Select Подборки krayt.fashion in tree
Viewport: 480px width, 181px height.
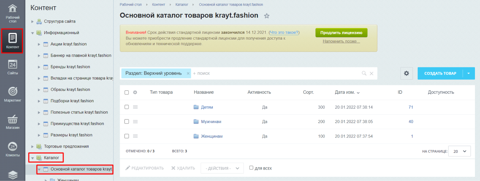click(x=72, y=101)
